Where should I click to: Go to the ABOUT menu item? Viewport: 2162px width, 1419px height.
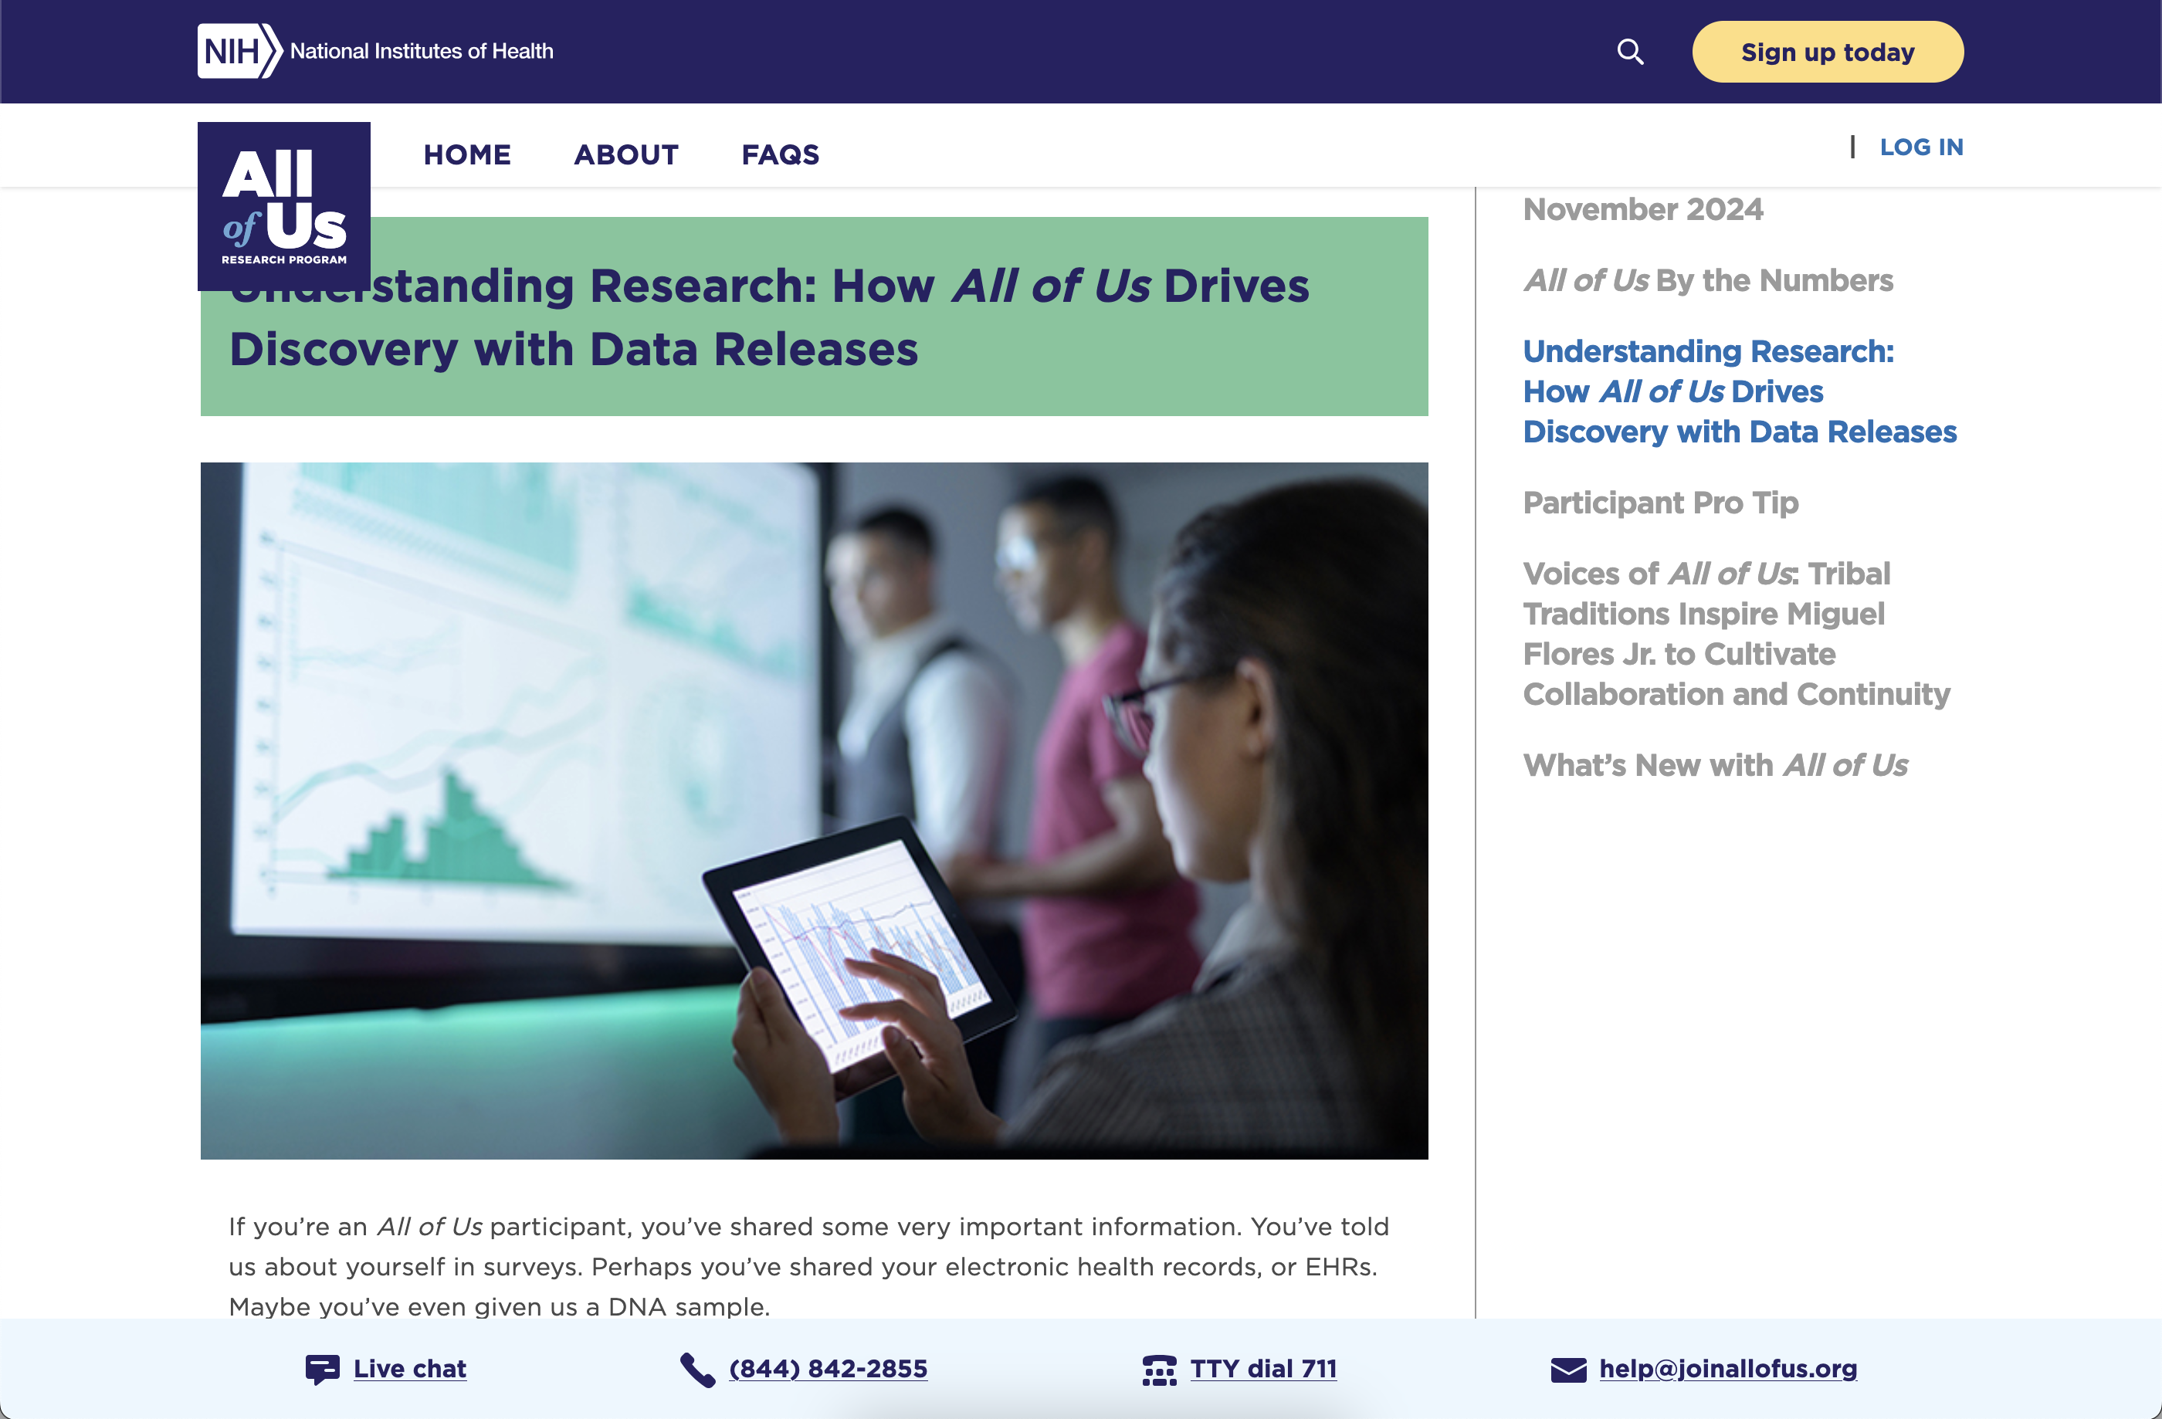626,154
